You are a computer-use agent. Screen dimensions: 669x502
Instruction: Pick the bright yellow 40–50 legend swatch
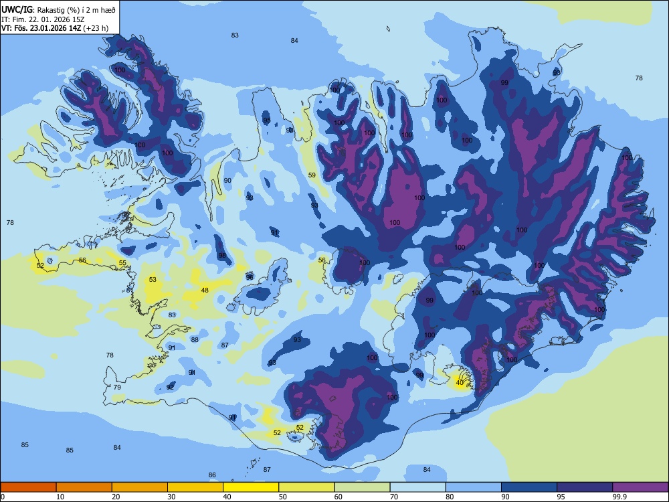click(x=251, y=487)
